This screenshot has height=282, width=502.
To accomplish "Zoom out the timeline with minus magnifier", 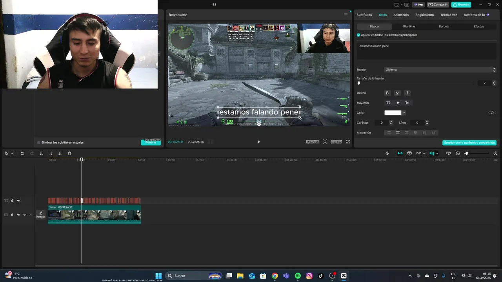I will click(x=458, y=153).
